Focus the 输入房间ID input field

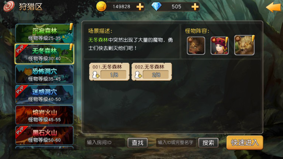pyautogui.click(x=105, y=142)
